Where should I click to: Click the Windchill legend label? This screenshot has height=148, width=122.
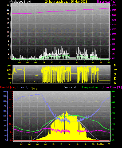coord(70,87)
